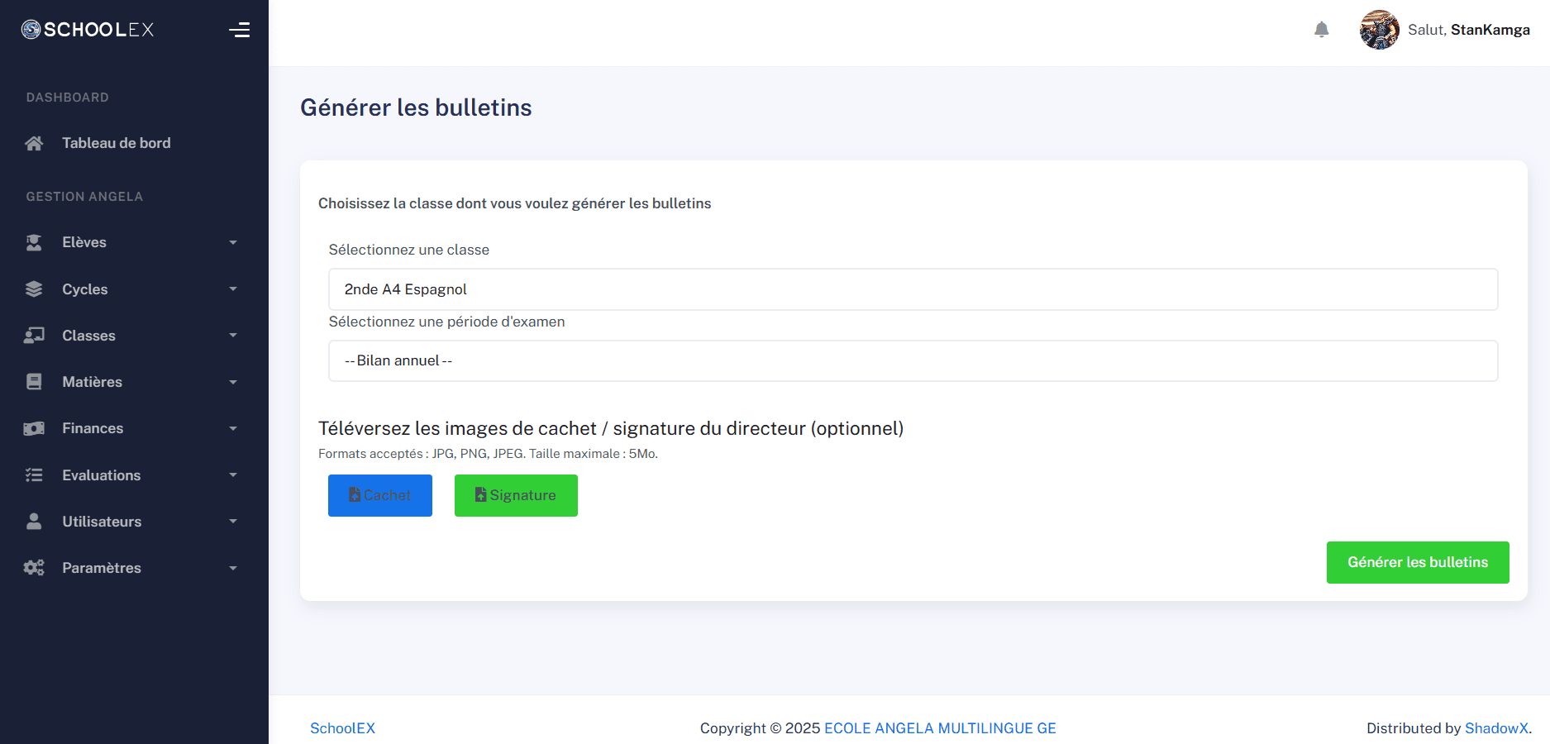The height and width of the screenshot is (744, 1550).
Task: Click the teacher icon beside Classes
Action: (34, 336)
